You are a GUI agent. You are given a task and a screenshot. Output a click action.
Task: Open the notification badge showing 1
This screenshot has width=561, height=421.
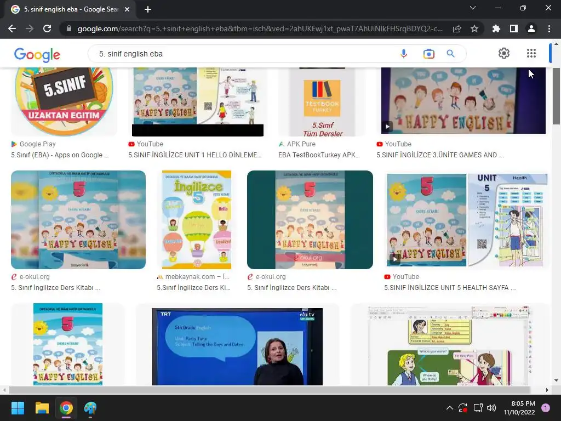tap(546, 408)
